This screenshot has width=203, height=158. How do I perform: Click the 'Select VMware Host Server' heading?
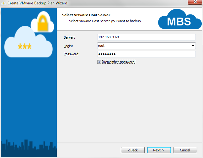pos(86,15)
